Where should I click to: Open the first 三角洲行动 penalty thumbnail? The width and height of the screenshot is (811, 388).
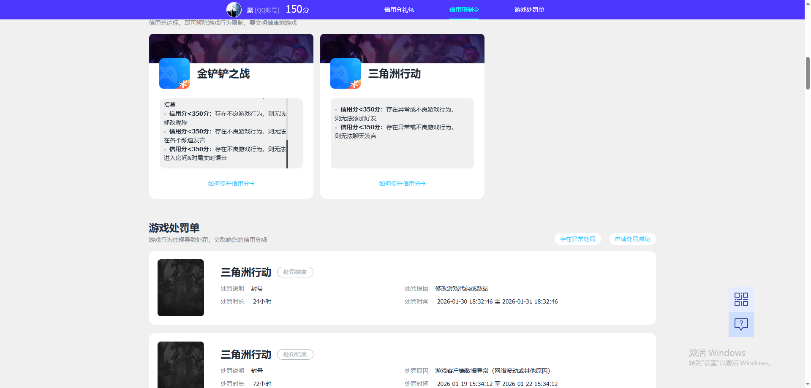pyautogui.click(x=180, y=288)
